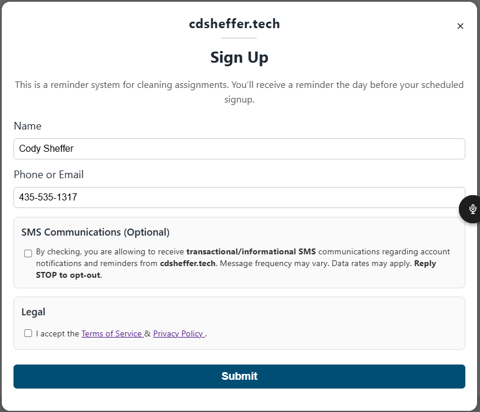The width and height of the screenshot is (480, 412).
Task: Click the Sign Up heading
Action: [239, 57]
